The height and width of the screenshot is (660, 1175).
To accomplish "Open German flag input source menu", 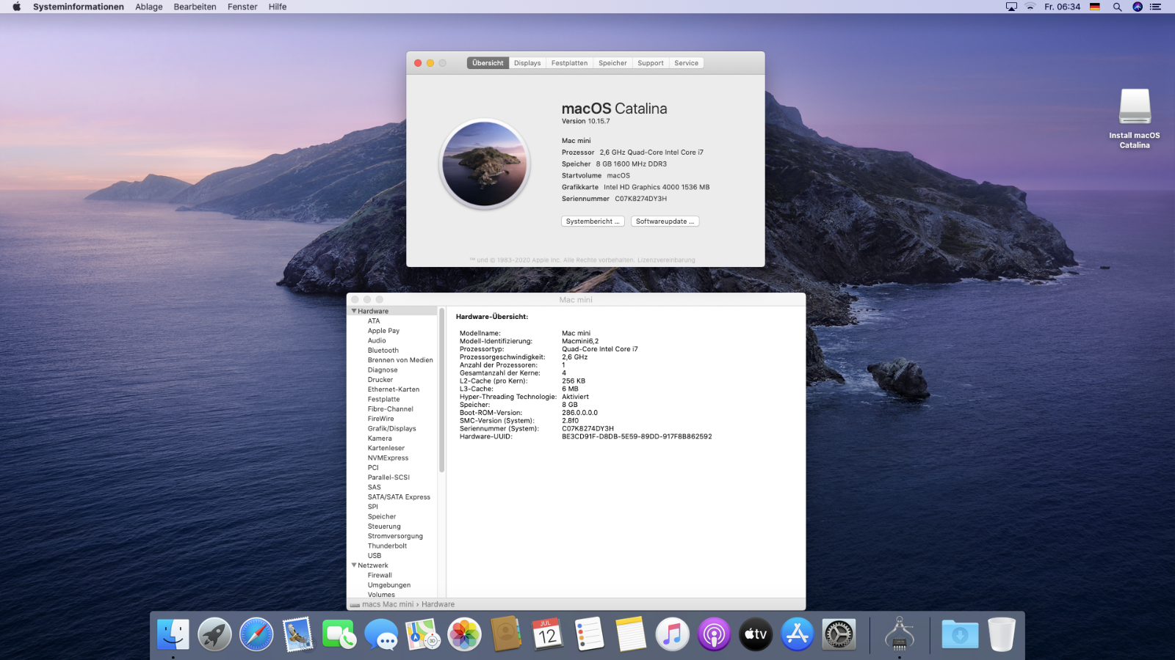I will [1095, 7].
